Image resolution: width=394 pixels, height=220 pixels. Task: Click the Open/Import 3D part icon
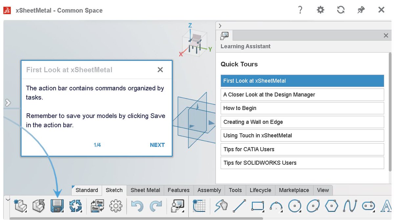39,206
